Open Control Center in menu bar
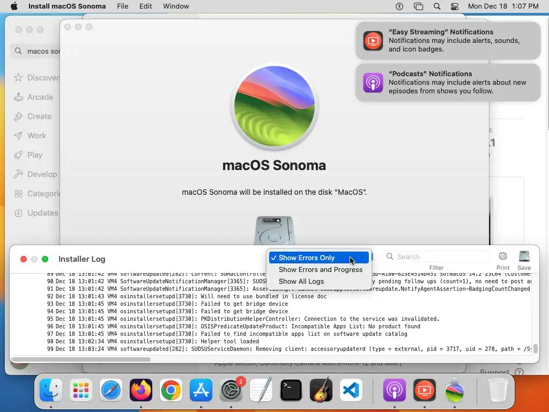The height and width of the screenshot is (412, 549). 455,6
